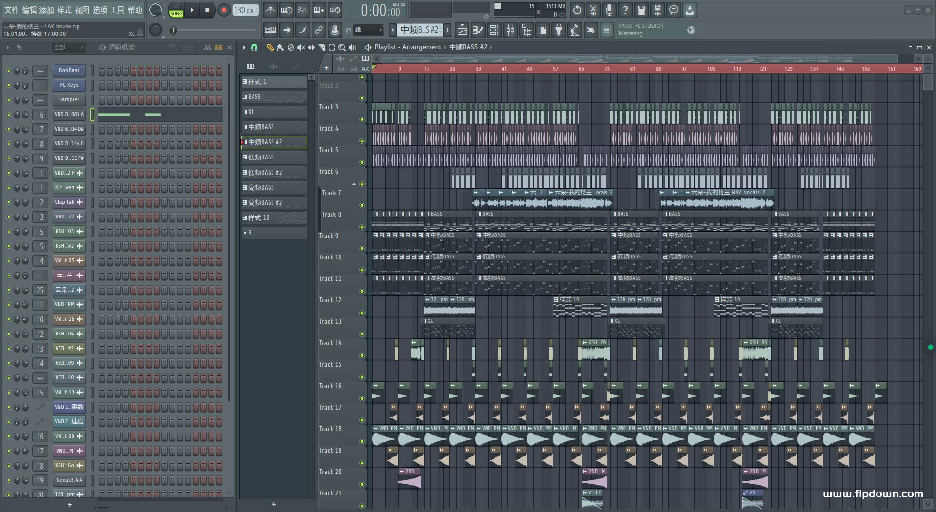Select pattern 低频BASS #2 in picker

point(274,173)
